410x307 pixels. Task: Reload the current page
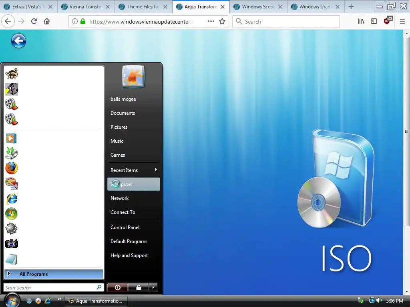click(x=34, y=22)
